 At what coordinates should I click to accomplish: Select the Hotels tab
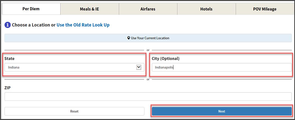pyautogui.click(x=206, y=9)
